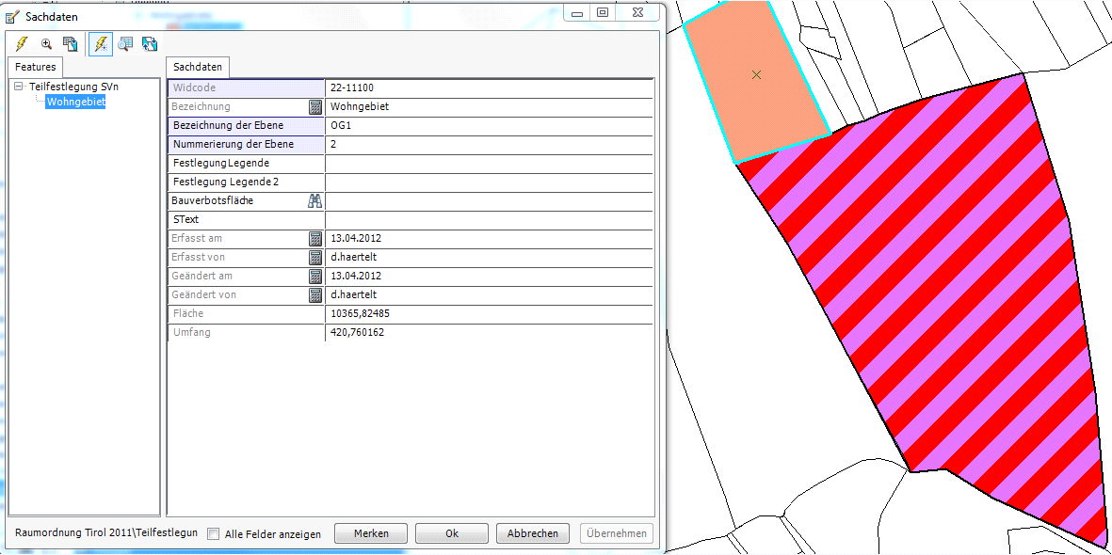Click the calculator icon in the Bezeichnung row
This screenshot has height=555, width=1112.
[315, 106]
